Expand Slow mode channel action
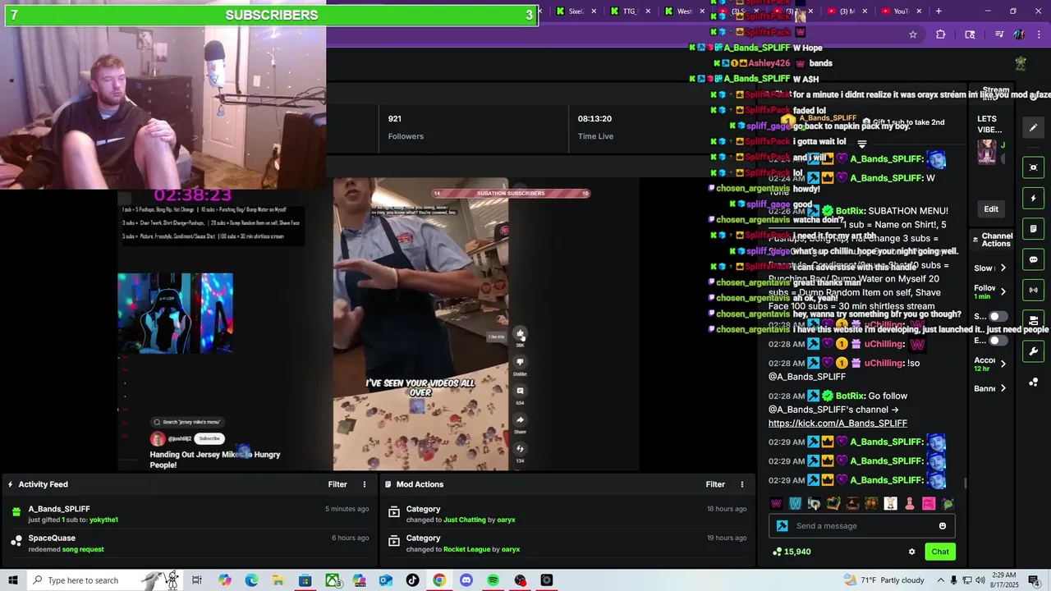The height and width of the screenshot is (591, 1051). tap(1003, 268)
